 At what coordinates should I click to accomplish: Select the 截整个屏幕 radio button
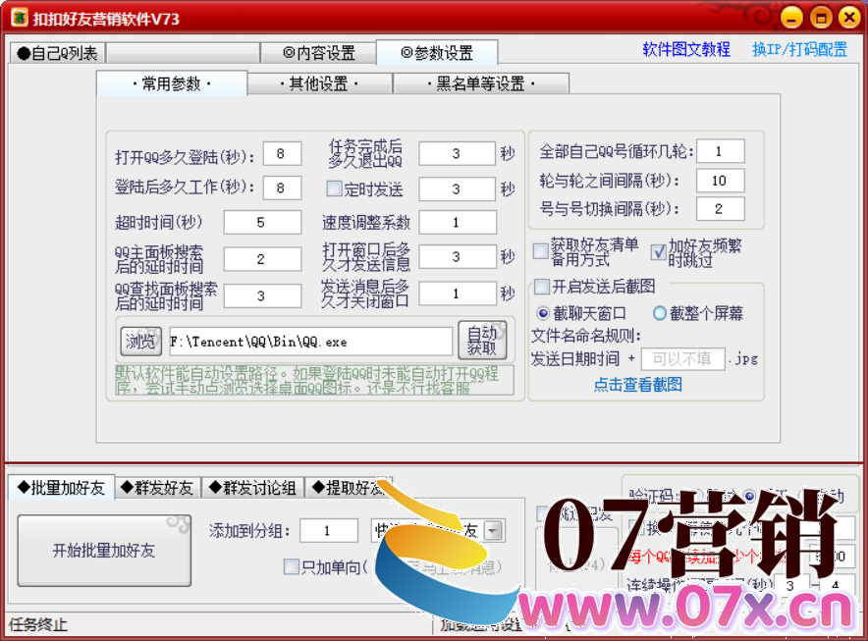(x=660, y=313)
